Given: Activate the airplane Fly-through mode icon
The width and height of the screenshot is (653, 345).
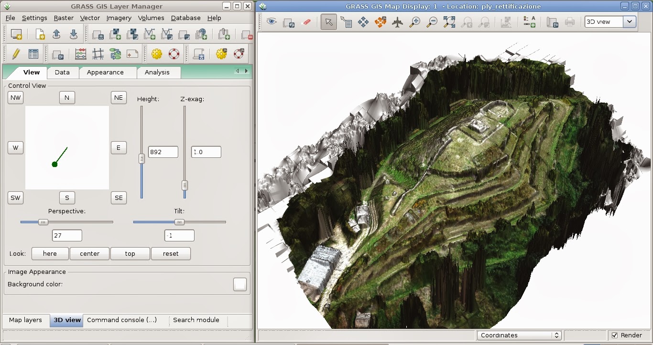Looking at the screenshot, I should [x=398, y=22].
